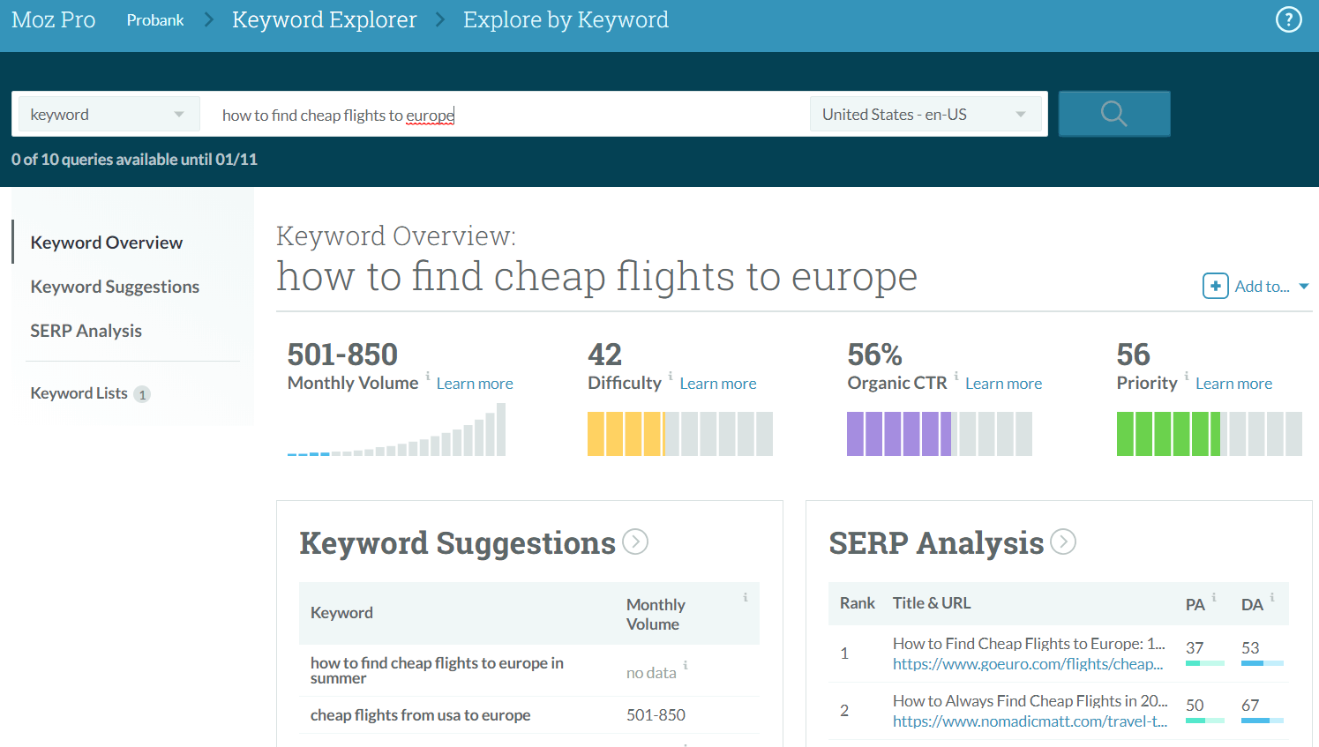Click the Rank column header
The width and height of the screenshot is (1319, 747).
tap(858, 603)
